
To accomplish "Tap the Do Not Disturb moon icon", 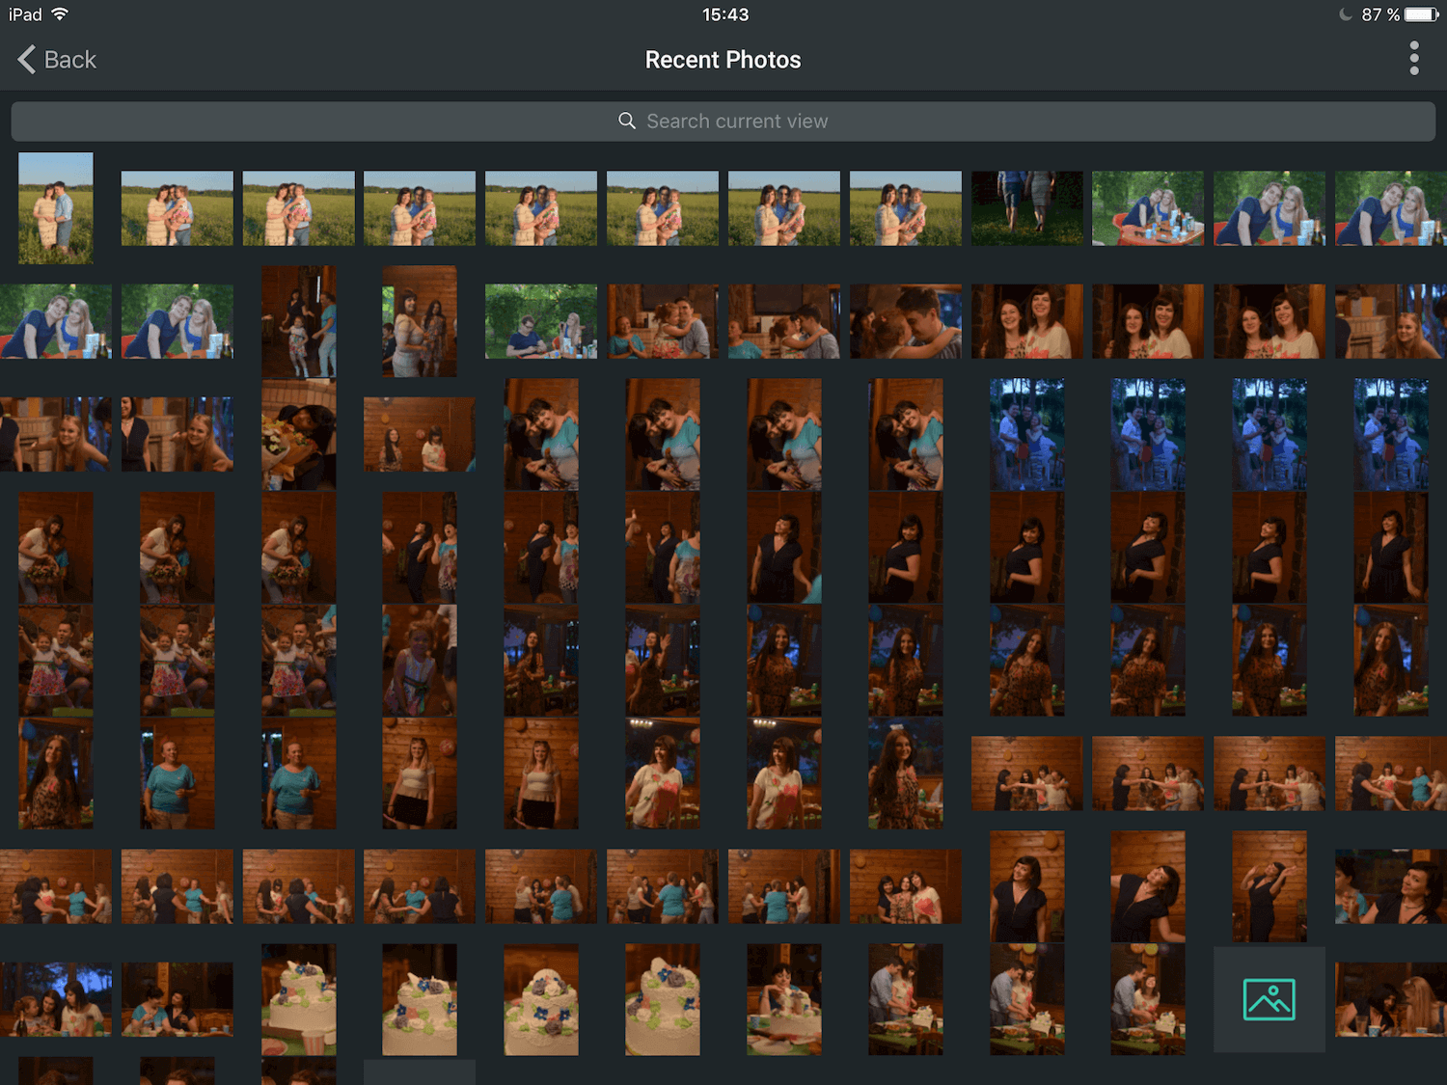I will (1346, 14).
